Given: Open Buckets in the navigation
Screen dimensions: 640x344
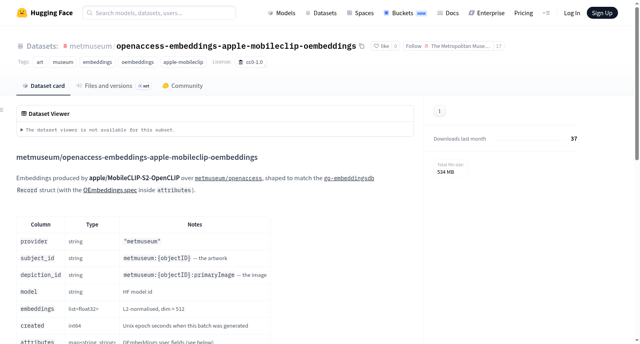Looking at the screenshot, I should click(405, 13).
